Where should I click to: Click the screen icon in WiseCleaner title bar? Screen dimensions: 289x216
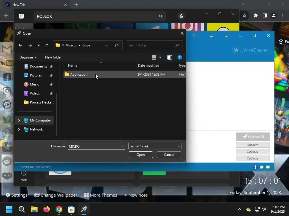212,35
